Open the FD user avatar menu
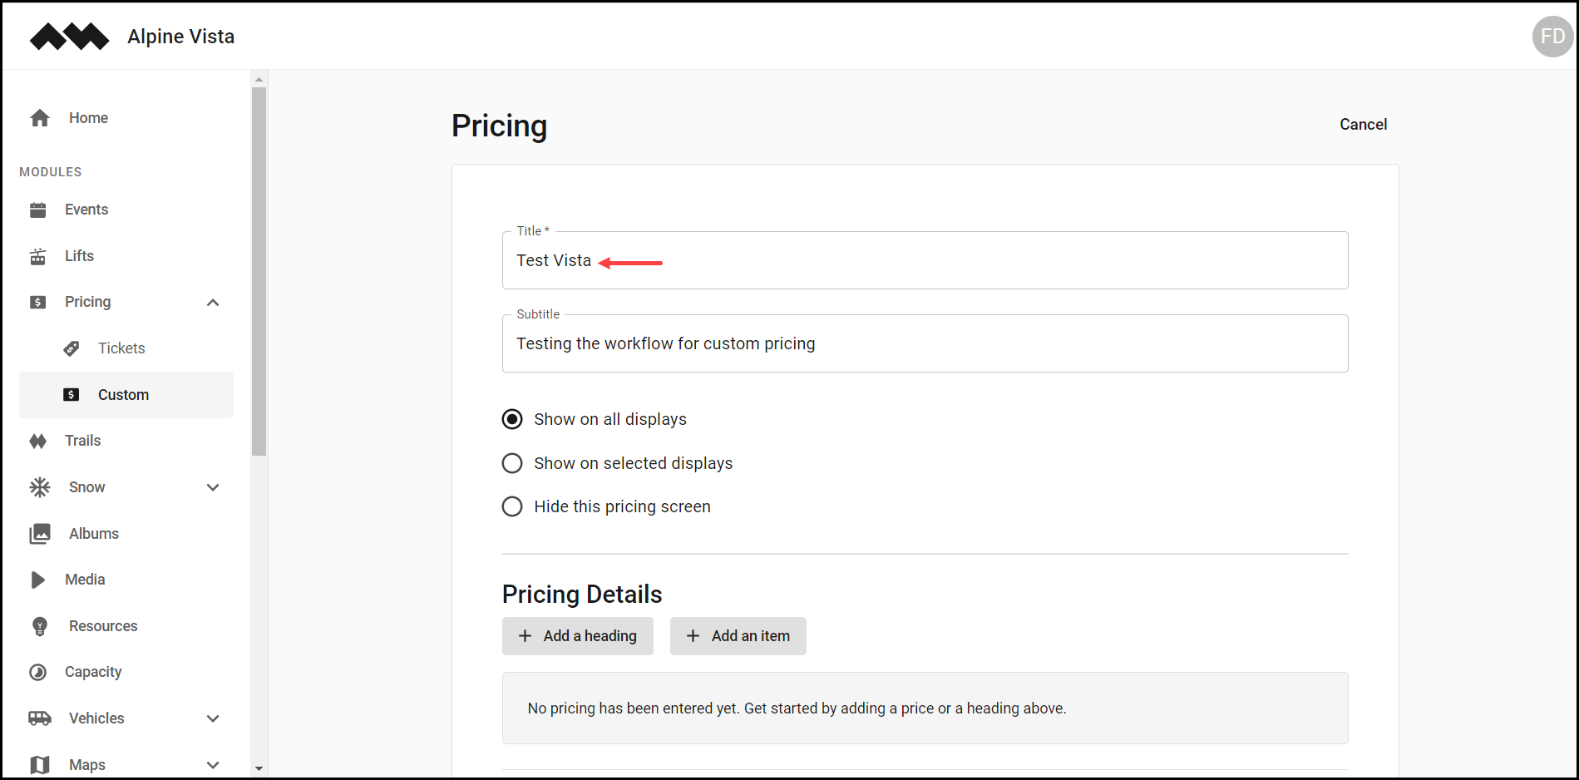The height and width of the screenshot is (780, 1579). point(1552,37)
